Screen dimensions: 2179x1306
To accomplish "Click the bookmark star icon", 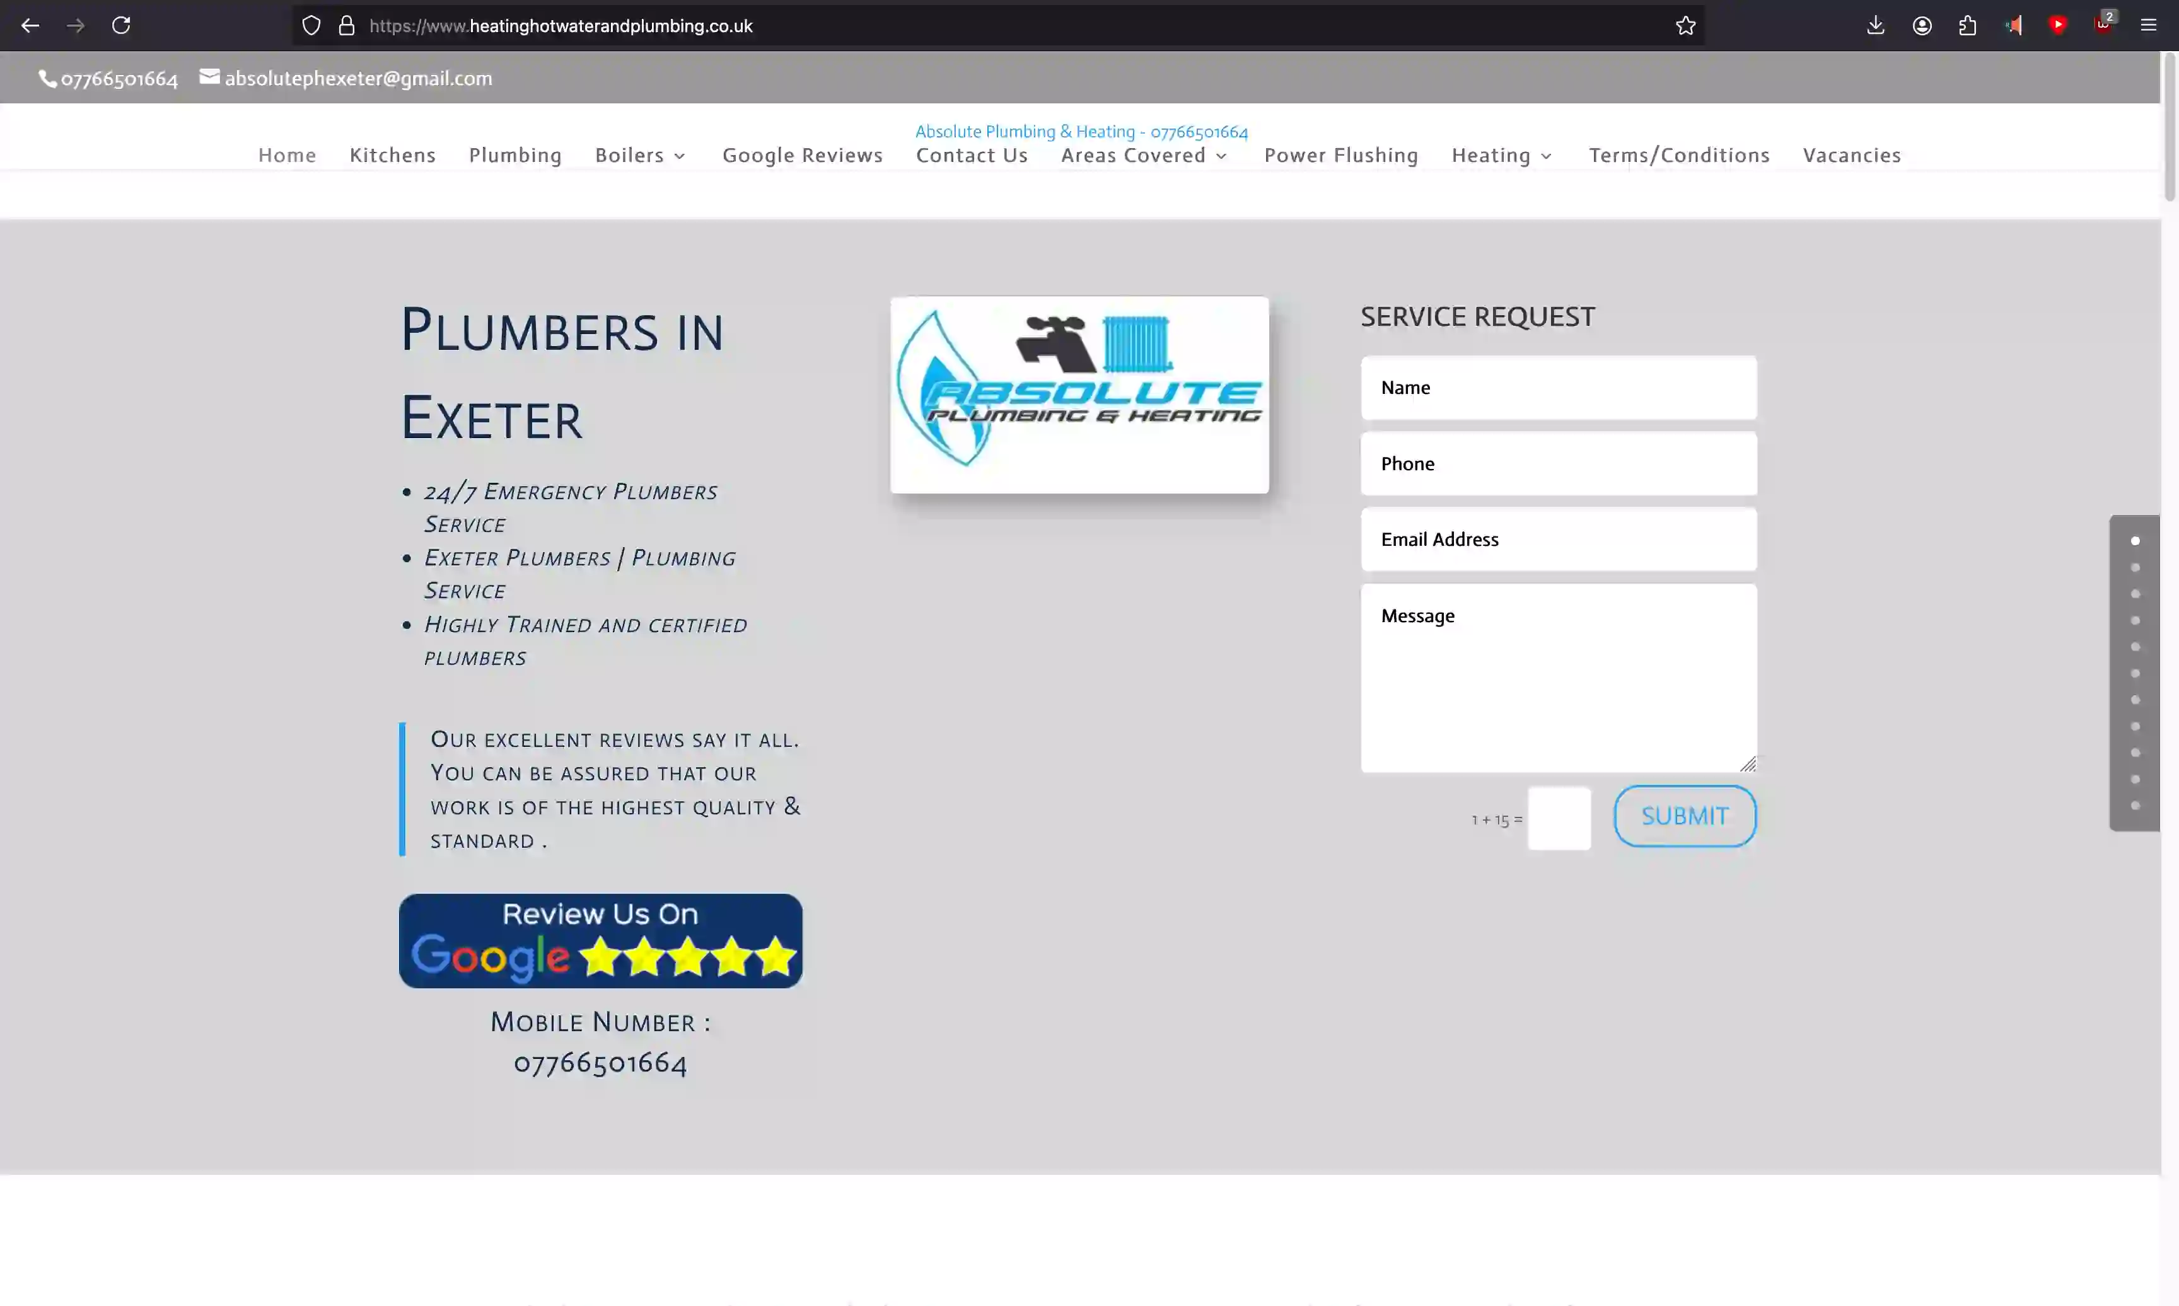I will coord(1685,25).
